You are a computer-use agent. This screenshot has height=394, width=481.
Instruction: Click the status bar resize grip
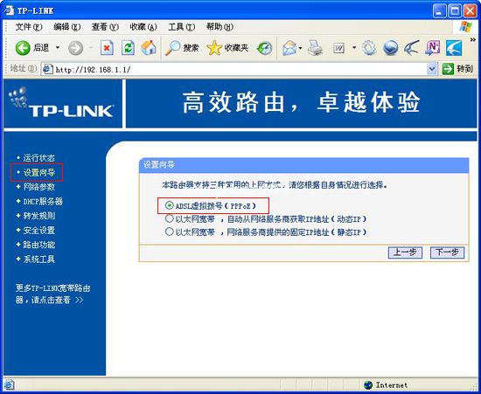[x=474, y=387]
